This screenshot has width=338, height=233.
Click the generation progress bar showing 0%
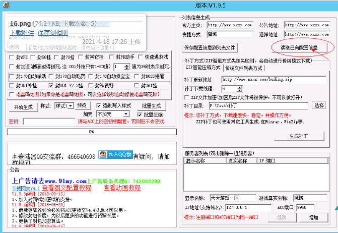click(x=91, y=132)
